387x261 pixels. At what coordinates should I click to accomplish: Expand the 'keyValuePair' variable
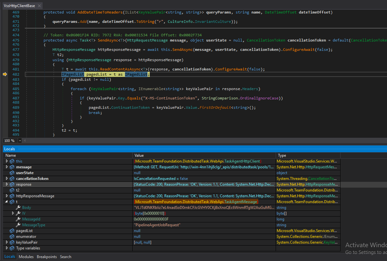pyautogui.click(x=7, y=242)
